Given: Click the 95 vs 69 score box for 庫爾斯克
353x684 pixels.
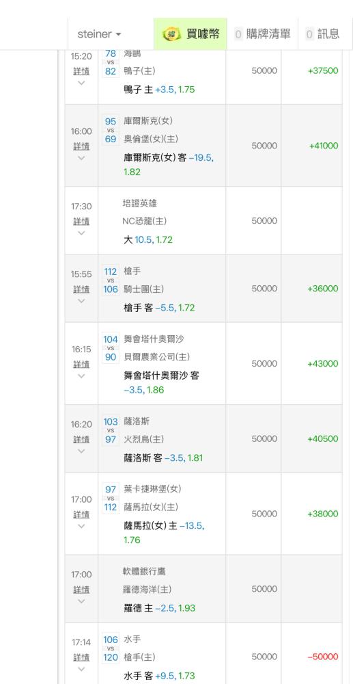Looking at the screenshot, I should click(x=111, y=130).
